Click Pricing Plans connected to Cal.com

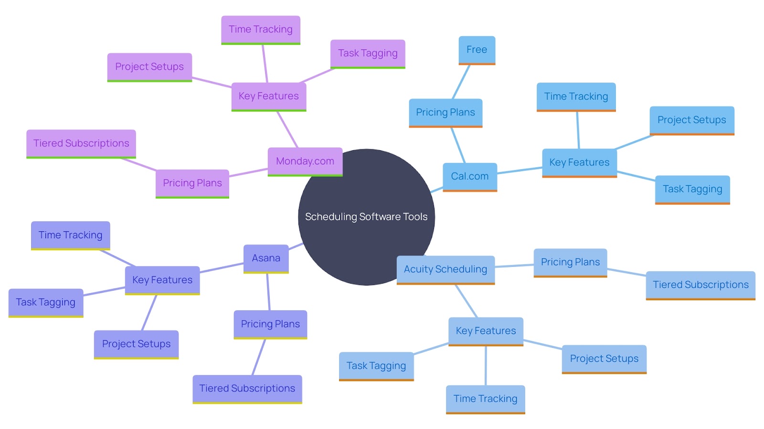click(x=446, y=113)
